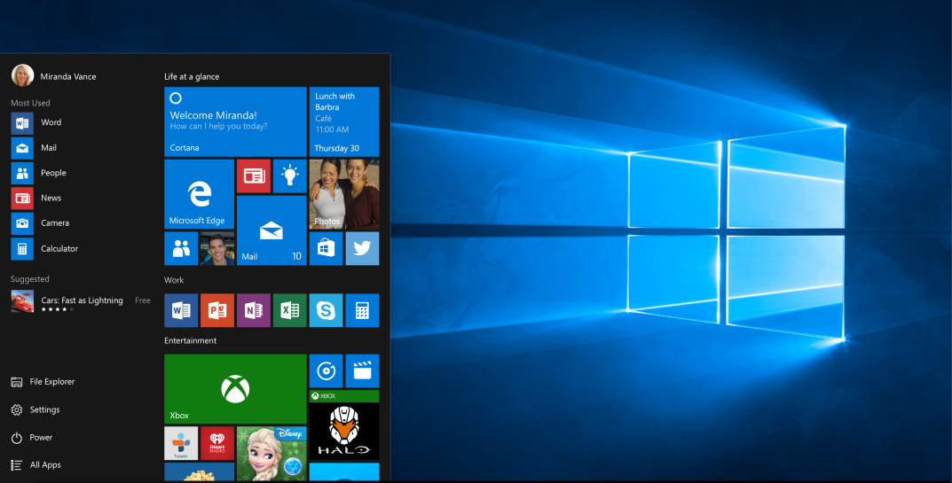Launch the large green Xbox tile
The width and height of the screenshot is (952, 483).
click(235, 389)
